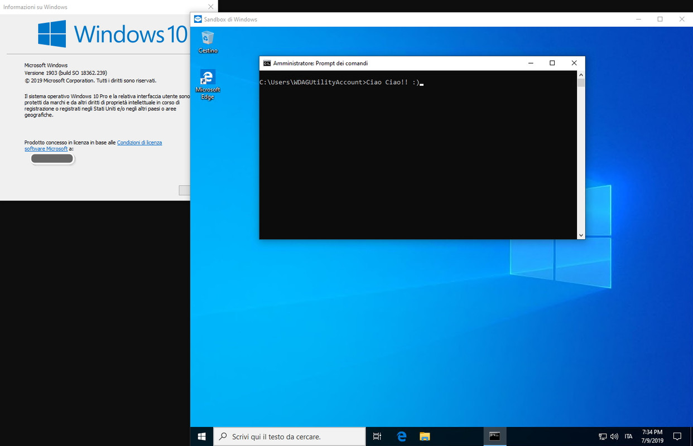Maximize the Sandbox di Windows window
The height and width of the screenshot is (446, 693).
[660, 19]
